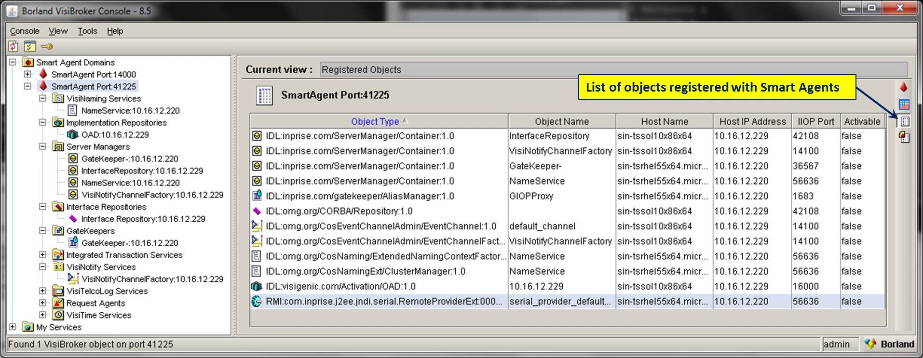Open the Tools menu
The width and height of the screenshot is (923, 358).
click(x=87, y=31)
